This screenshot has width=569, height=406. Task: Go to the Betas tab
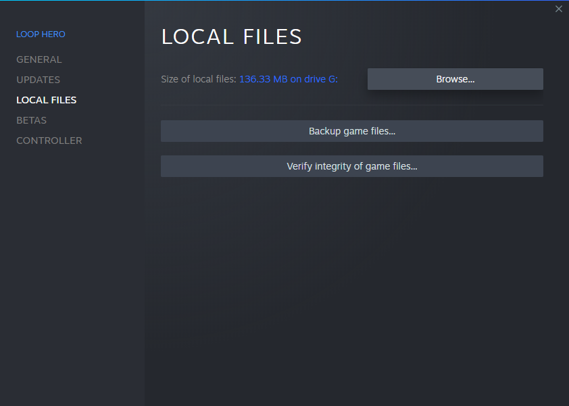pos(31,120)
